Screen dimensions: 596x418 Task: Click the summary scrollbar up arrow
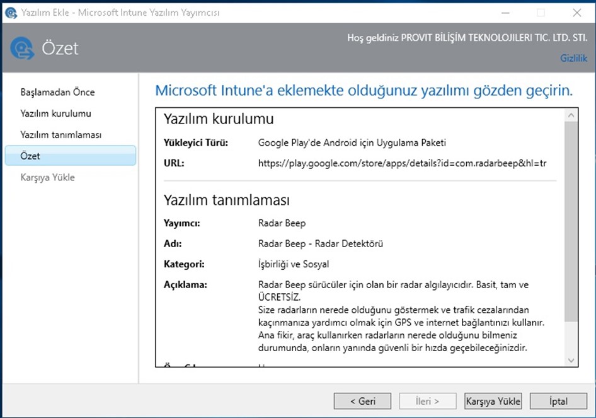coord(571,115)
